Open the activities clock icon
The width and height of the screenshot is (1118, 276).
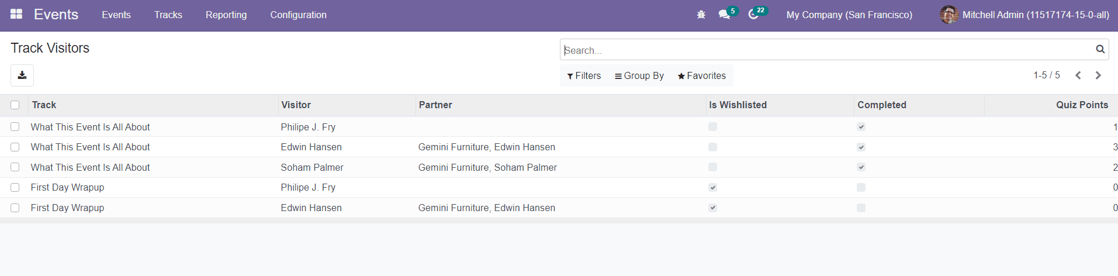pyautogui.click(x=753, y=15)
